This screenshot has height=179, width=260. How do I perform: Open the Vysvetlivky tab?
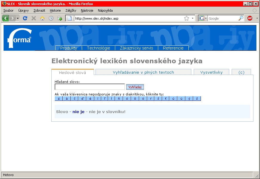point(211,72)
